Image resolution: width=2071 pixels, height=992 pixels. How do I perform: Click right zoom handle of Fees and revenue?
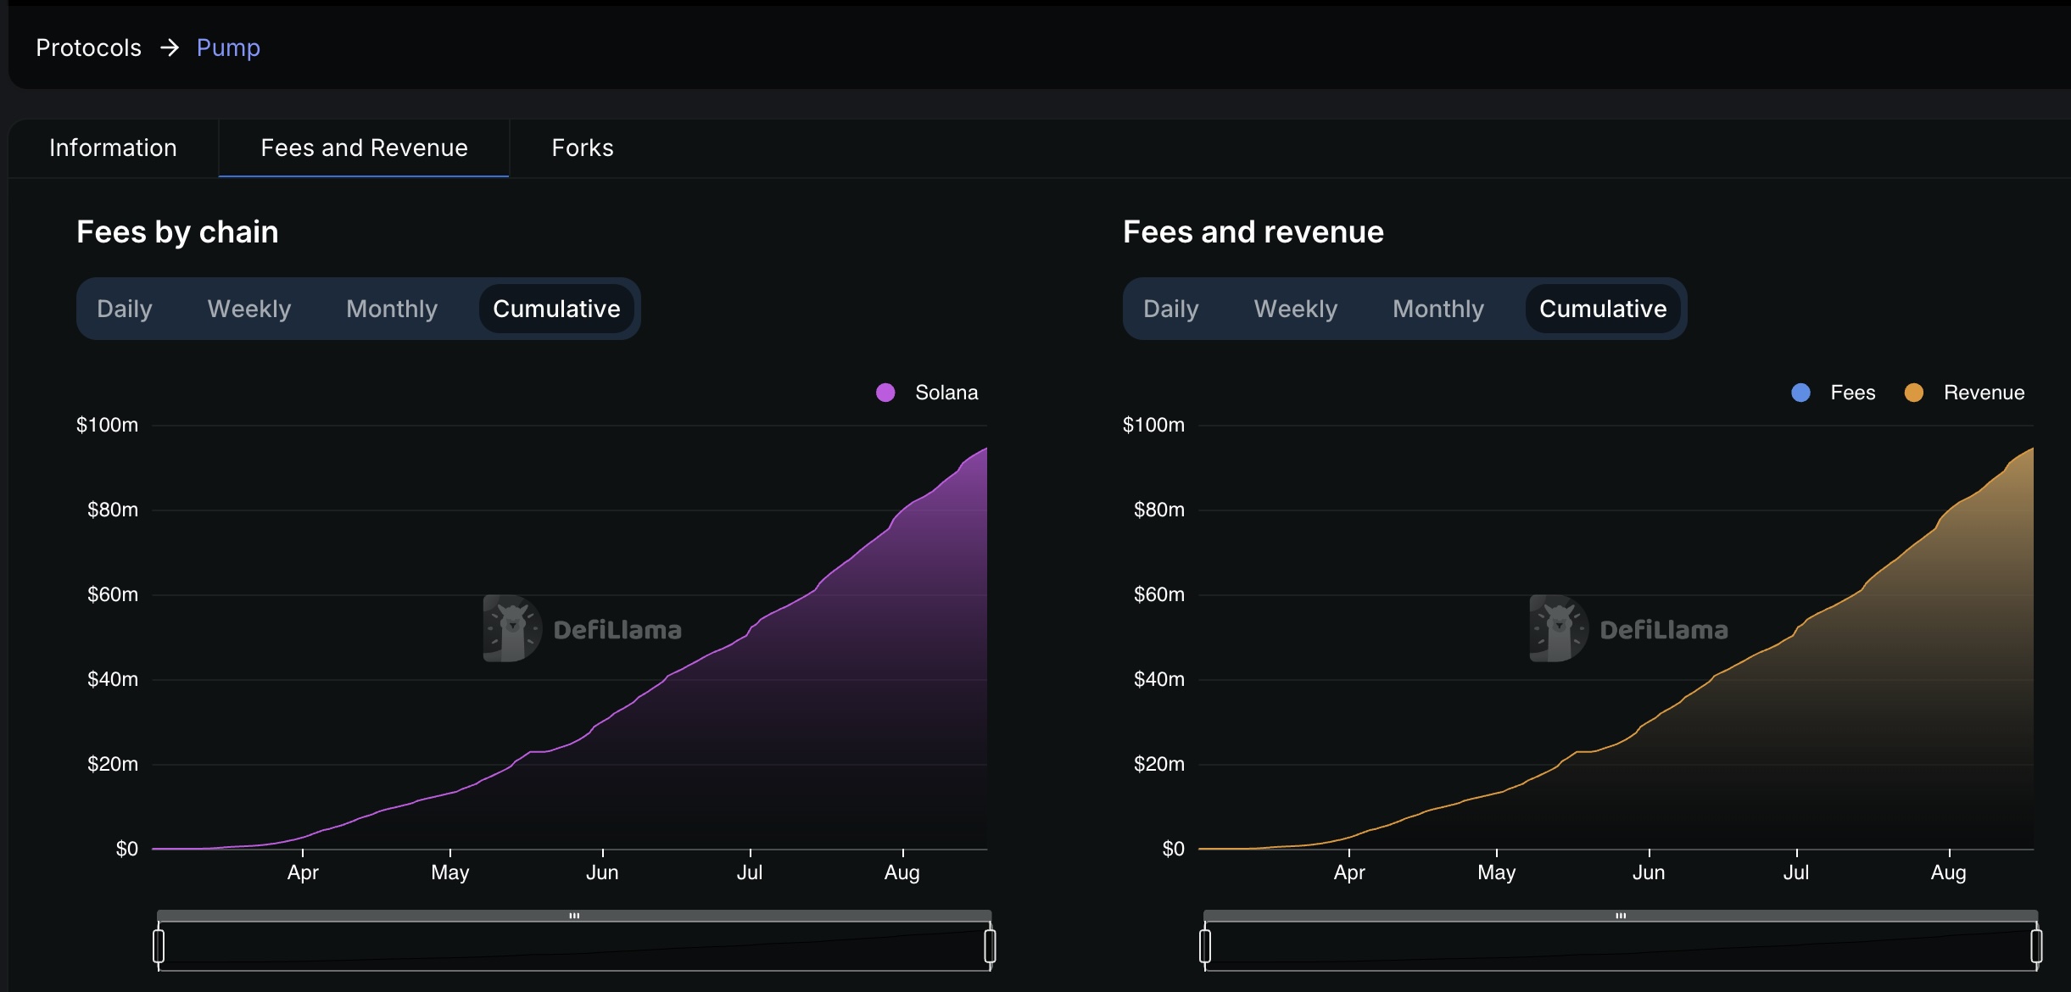(2036, 945)
